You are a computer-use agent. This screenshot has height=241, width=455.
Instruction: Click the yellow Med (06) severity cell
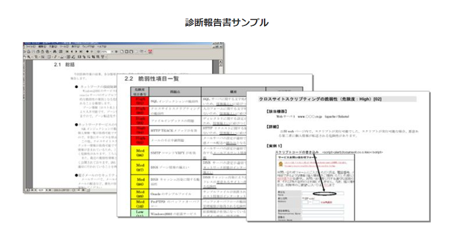[x=140, y=153]
